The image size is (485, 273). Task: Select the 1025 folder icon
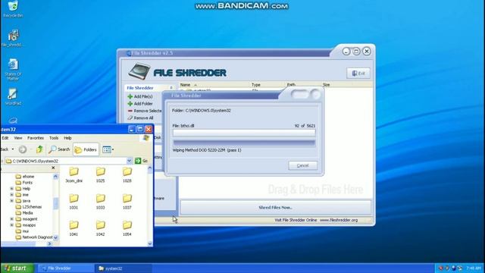pos(101,175)
